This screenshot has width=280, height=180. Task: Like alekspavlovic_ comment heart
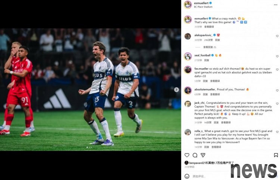click(x=277, y=36)
